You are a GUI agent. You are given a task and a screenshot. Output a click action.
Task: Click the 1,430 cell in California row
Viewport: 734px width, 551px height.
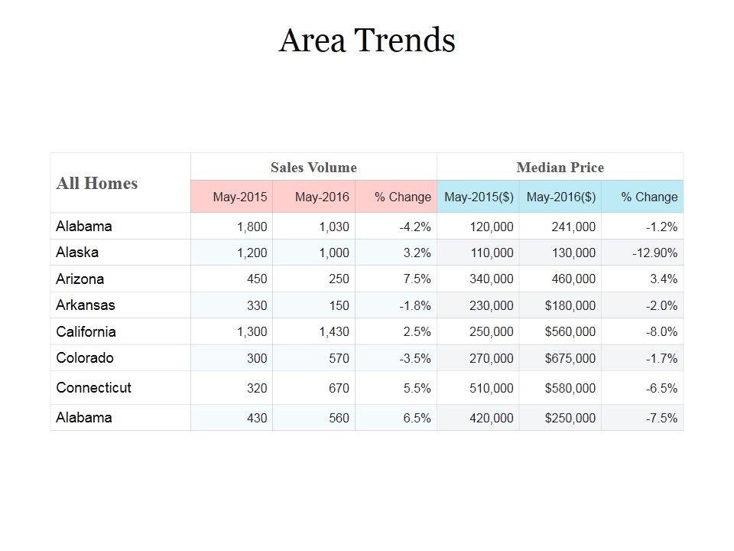click(313, 331)
